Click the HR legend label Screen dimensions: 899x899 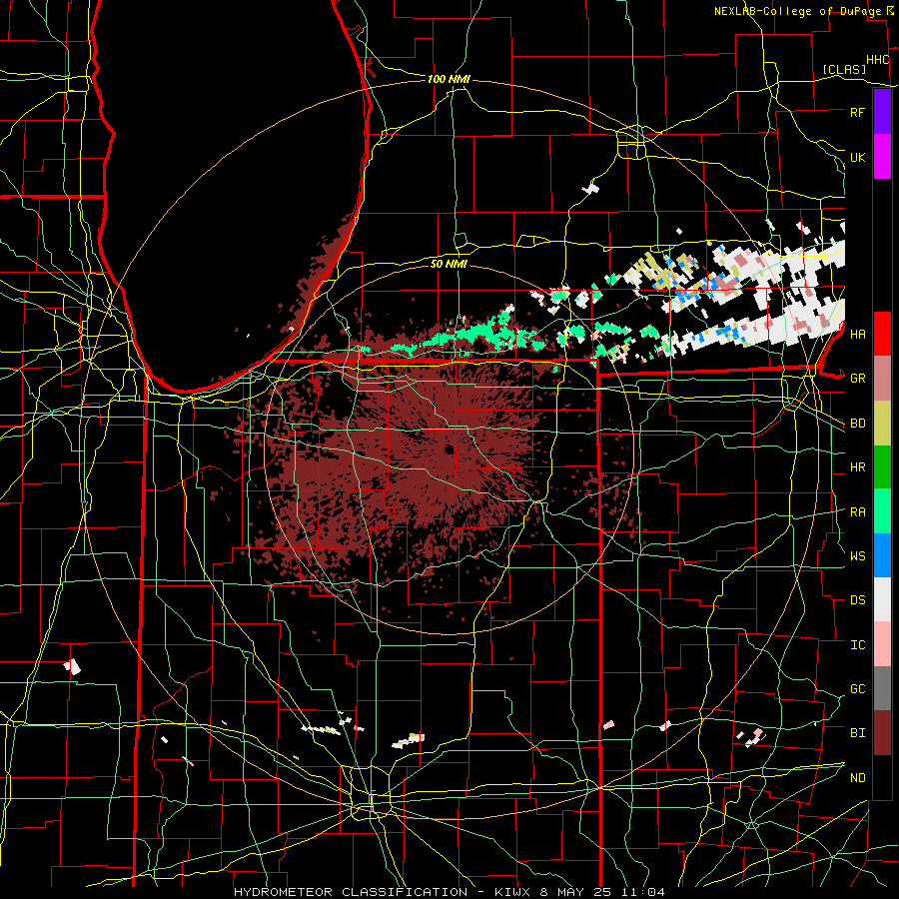[x=857, y=467]
